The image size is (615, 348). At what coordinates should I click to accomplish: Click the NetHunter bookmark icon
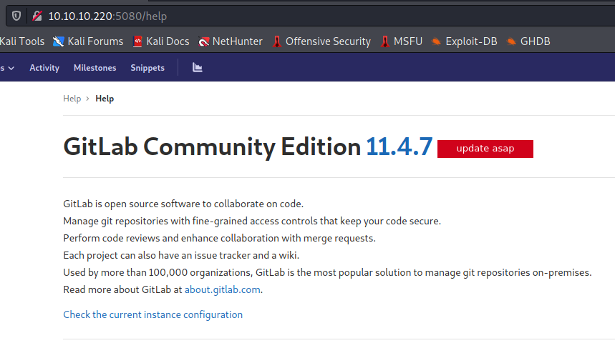[203, 41]
